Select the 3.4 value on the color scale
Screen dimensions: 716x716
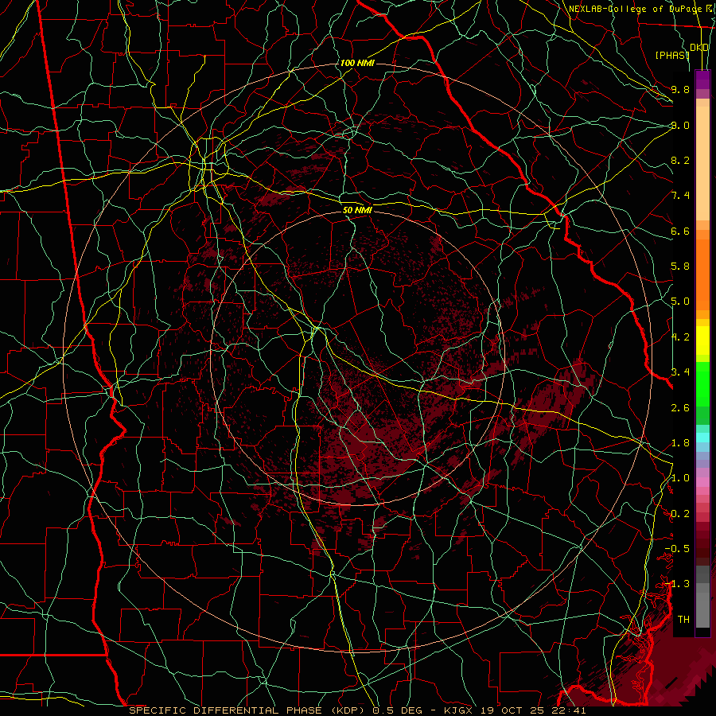[680, 372]
